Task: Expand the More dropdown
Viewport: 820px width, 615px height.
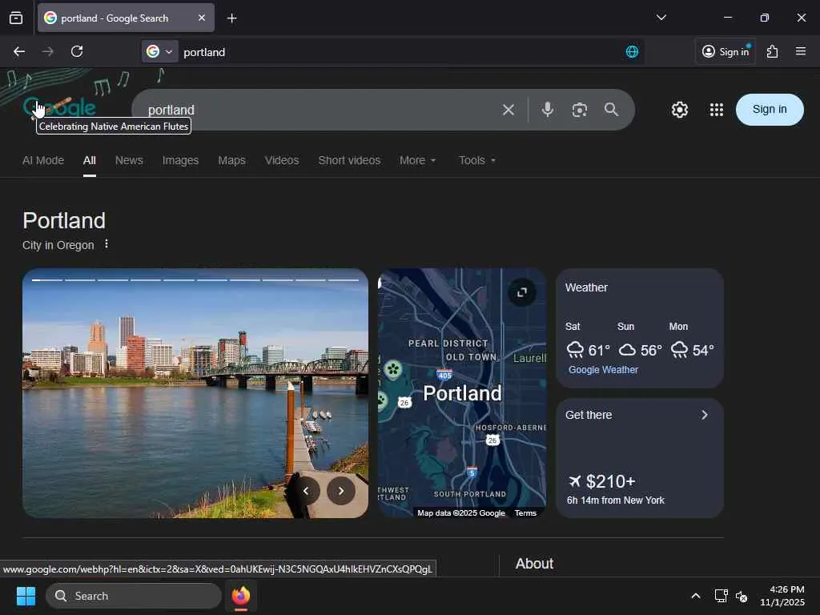Action: tap(417, 160)
